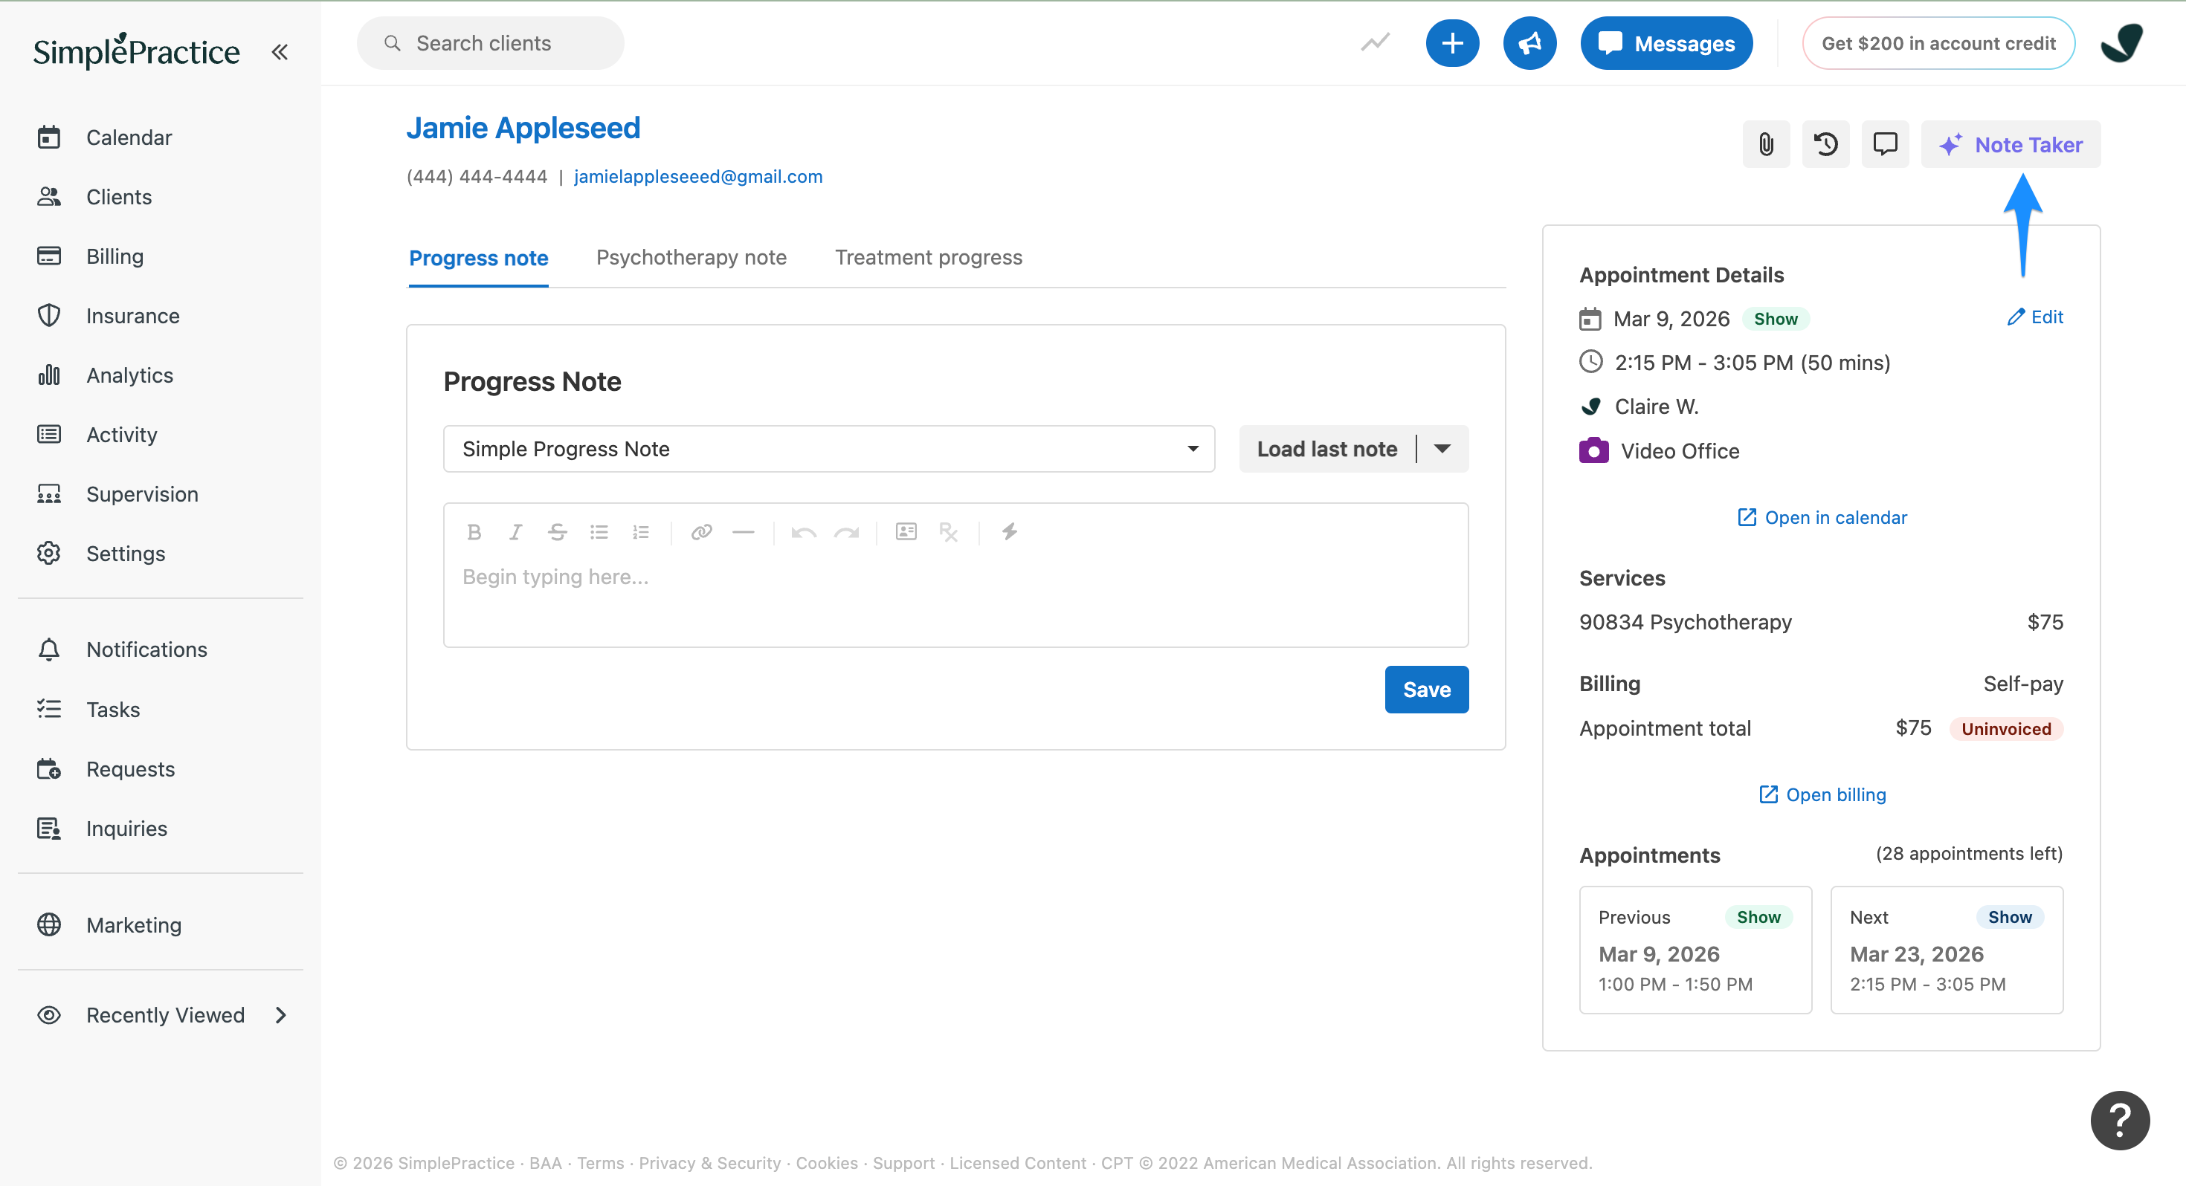Click the Rx prescription icon
The width and height of the screenshot is (2186, 1186).
pyautogui.click(x=948, y=532)
